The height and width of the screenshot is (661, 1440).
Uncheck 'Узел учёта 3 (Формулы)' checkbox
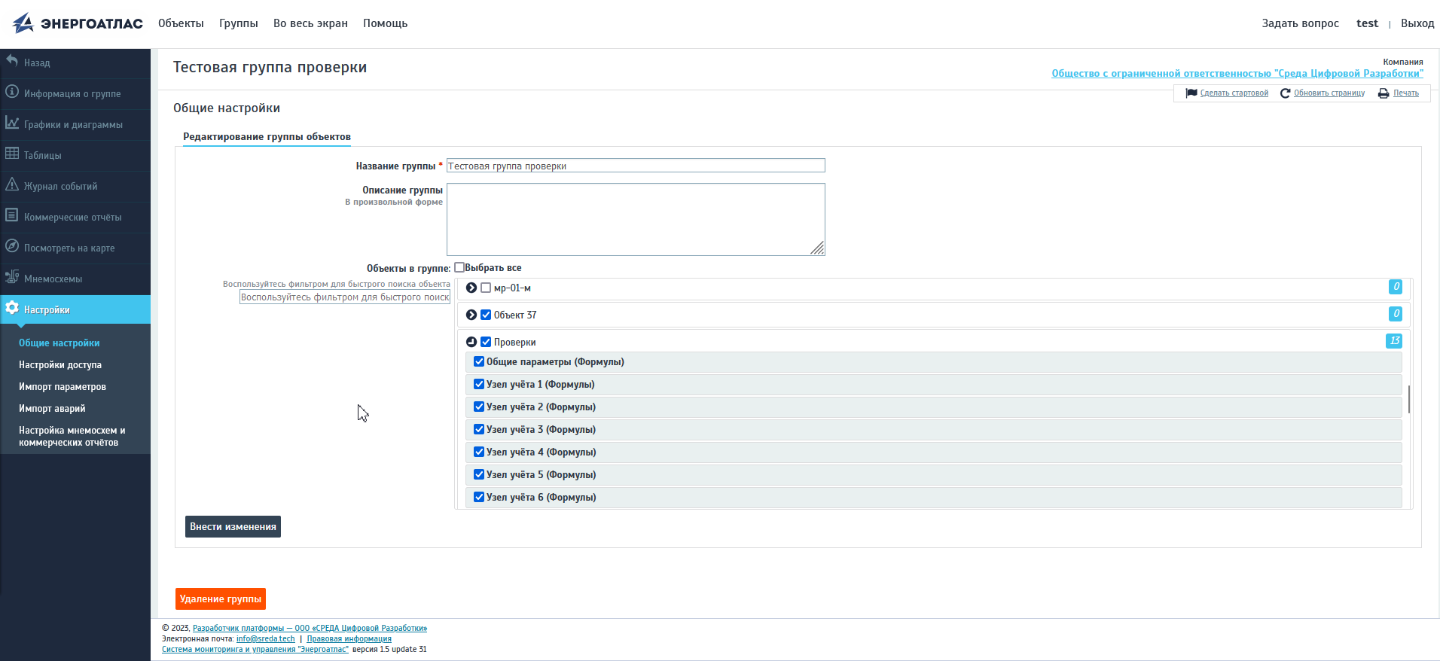(x=479, y=429)
